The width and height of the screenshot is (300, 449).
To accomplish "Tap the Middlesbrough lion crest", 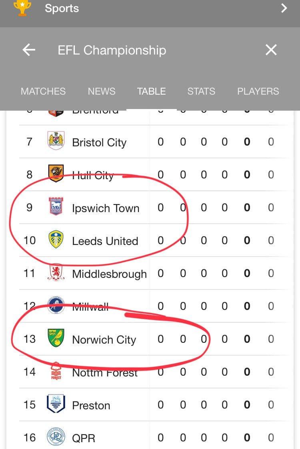I will click(x=56, y=273).
